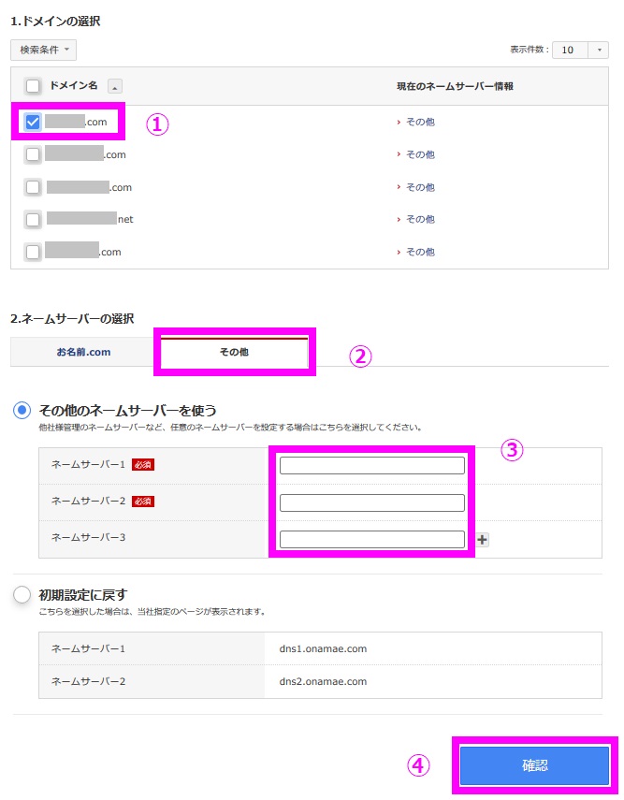Open その他 link in first domain row
The height and width of the screenshot is (800, 624).
(x=420, y=122)
